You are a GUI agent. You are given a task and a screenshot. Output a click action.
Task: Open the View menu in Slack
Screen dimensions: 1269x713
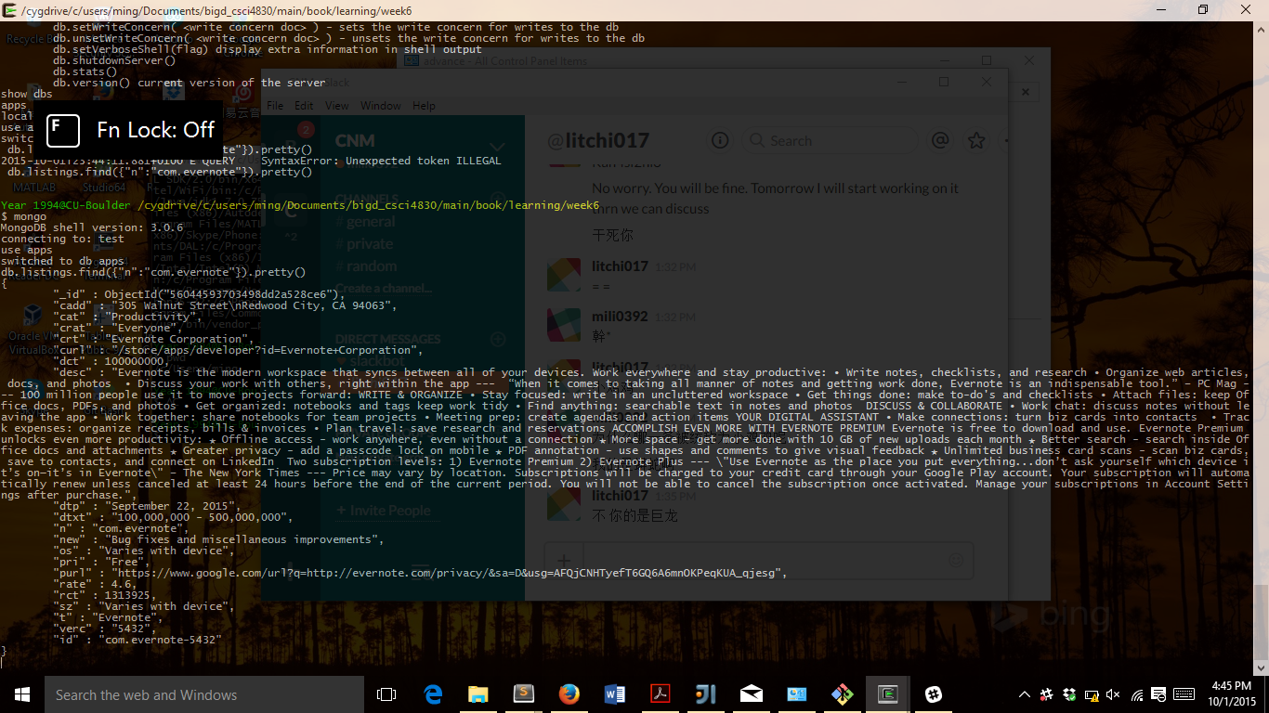(x=337, y=106)
